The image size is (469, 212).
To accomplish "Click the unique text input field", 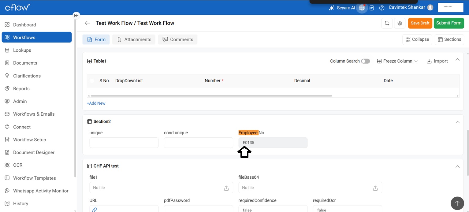I will tap(124, 143).
